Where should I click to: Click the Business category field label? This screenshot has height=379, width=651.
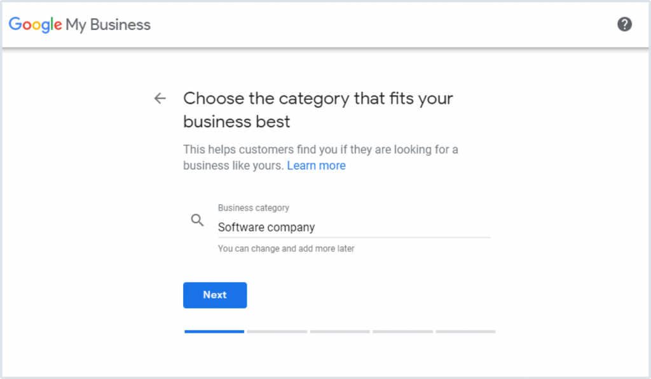(x=253, y=208)
